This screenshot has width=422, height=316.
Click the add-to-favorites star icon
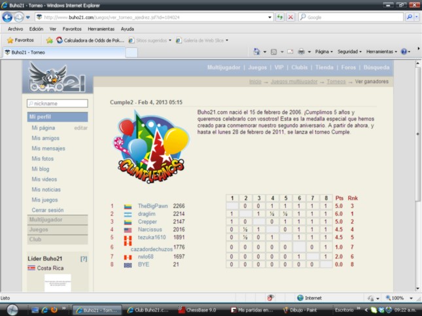[49, 41]
